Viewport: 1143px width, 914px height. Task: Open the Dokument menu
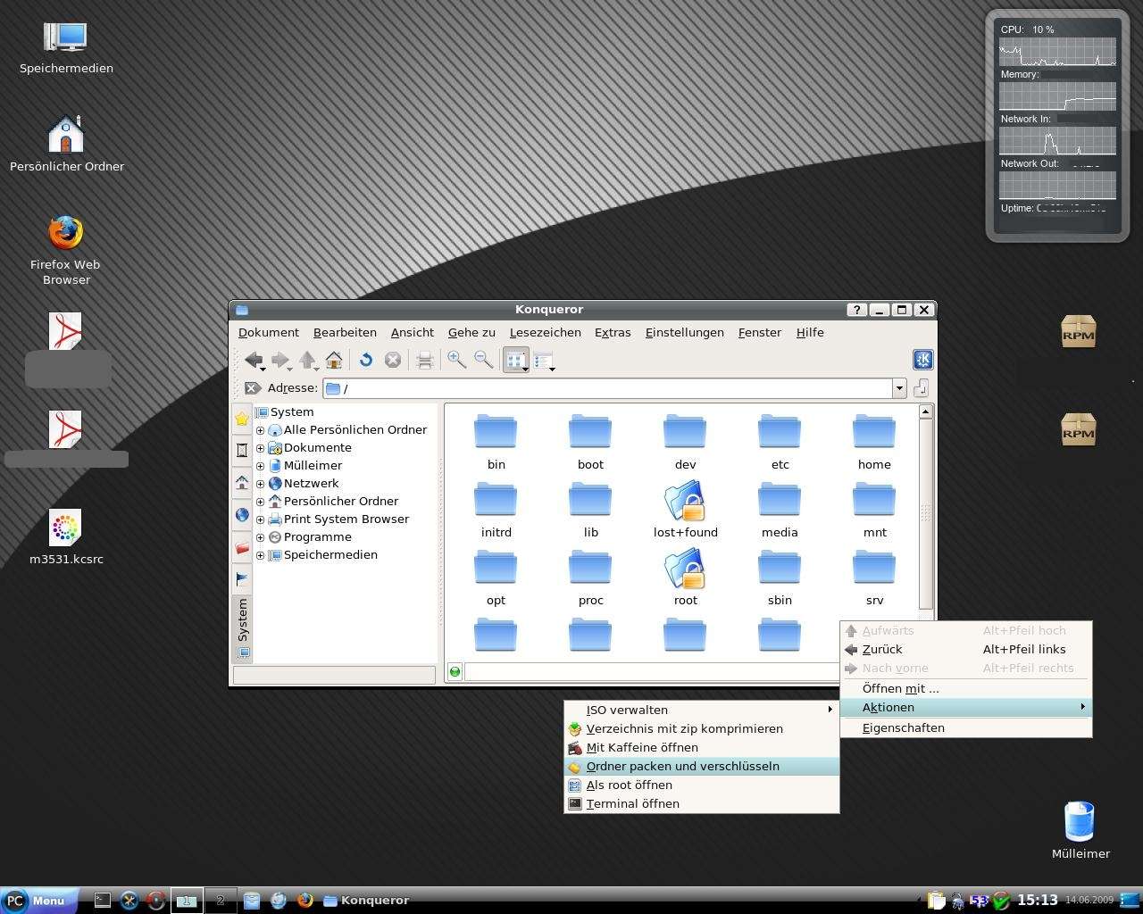click(x=269, y=332)
